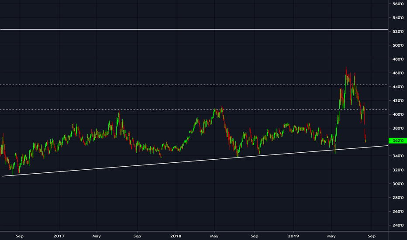This screenshot has height=240, width=407.
Task: Select the solid white horizontal line near 522'0
Action: coord(194,30)
